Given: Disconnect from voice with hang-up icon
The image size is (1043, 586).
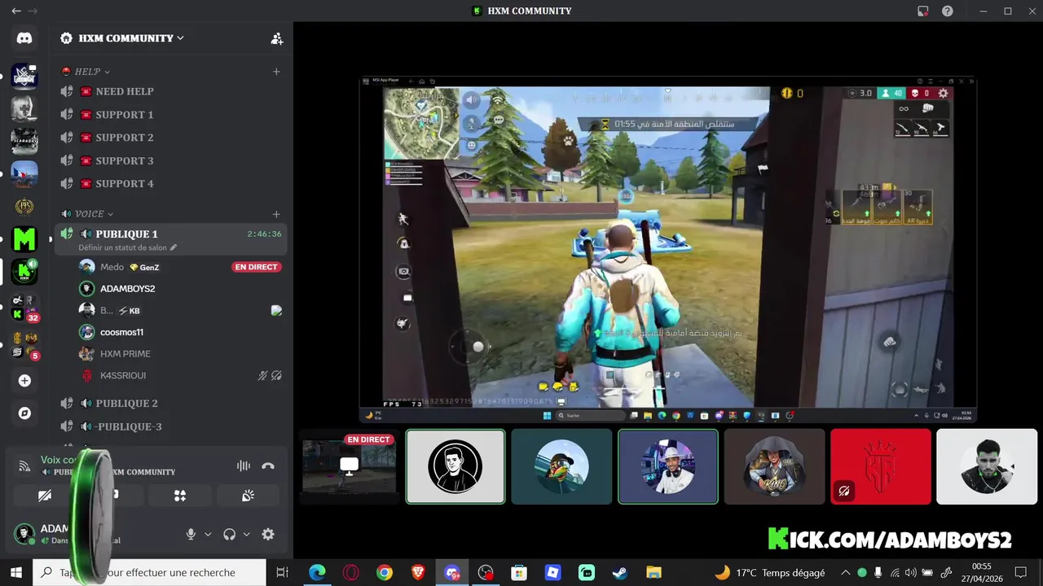Looking at the screenshot, I should click(x=268, y=466).
